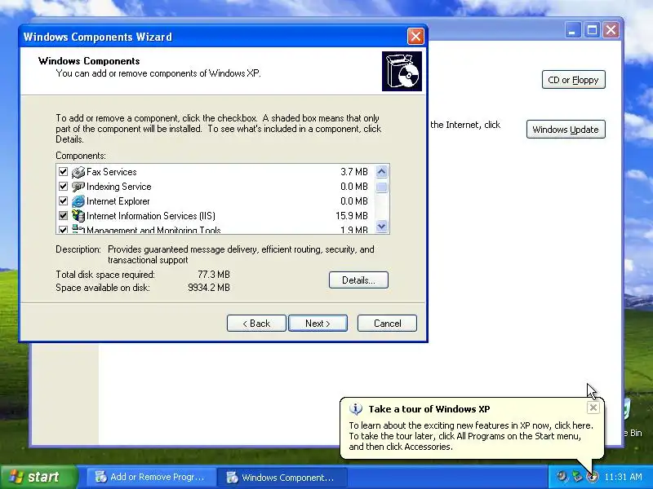653x489 pixels.
Task: Uncheck the Indexing Service checkbox
Action: (64, 187)
